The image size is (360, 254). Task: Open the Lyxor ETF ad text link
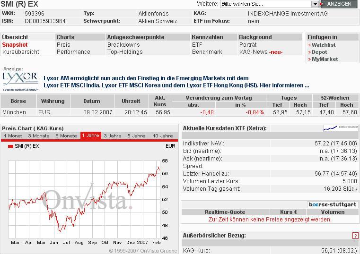click(176, 82)
